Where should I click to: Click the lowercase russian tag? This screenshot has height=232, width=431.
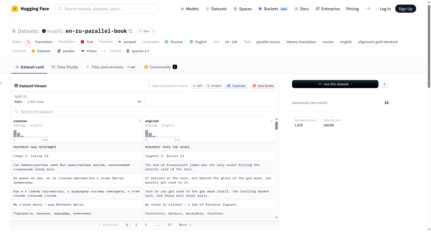[328, 42]
